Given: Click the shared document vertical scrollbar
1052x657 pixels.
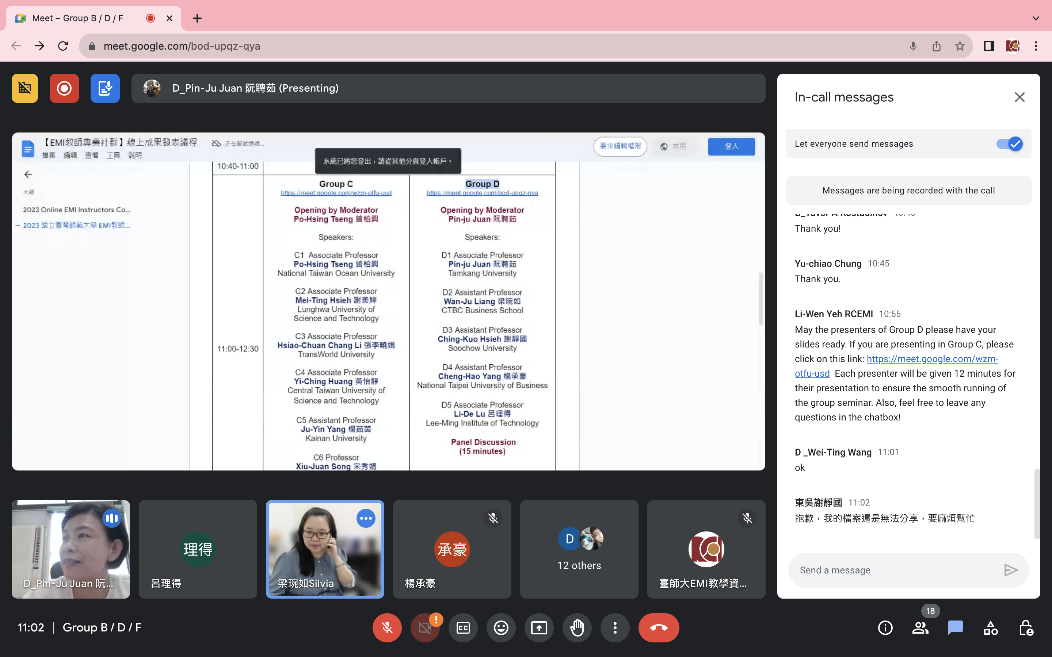Looking at the screenshot, I should [x=761, y=298].
